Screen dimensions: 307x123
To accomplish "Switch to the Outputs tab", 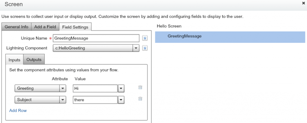I will point(34,60).
